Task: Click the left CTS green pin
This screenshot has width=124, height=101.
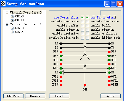Action: [61, 68]
